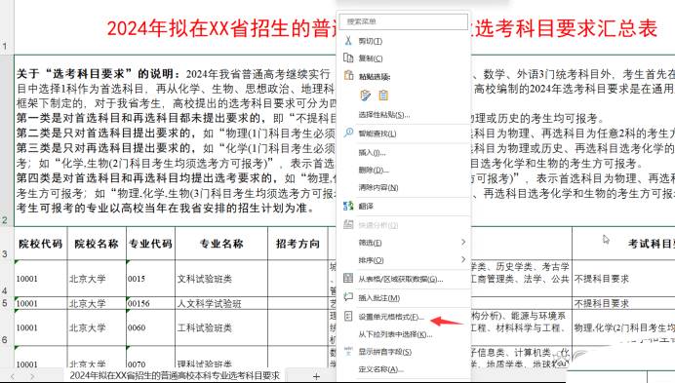675x383 pixels.
Task: Choose the first paste option icon
Action: pyautogui.click(x=366, y=96)
